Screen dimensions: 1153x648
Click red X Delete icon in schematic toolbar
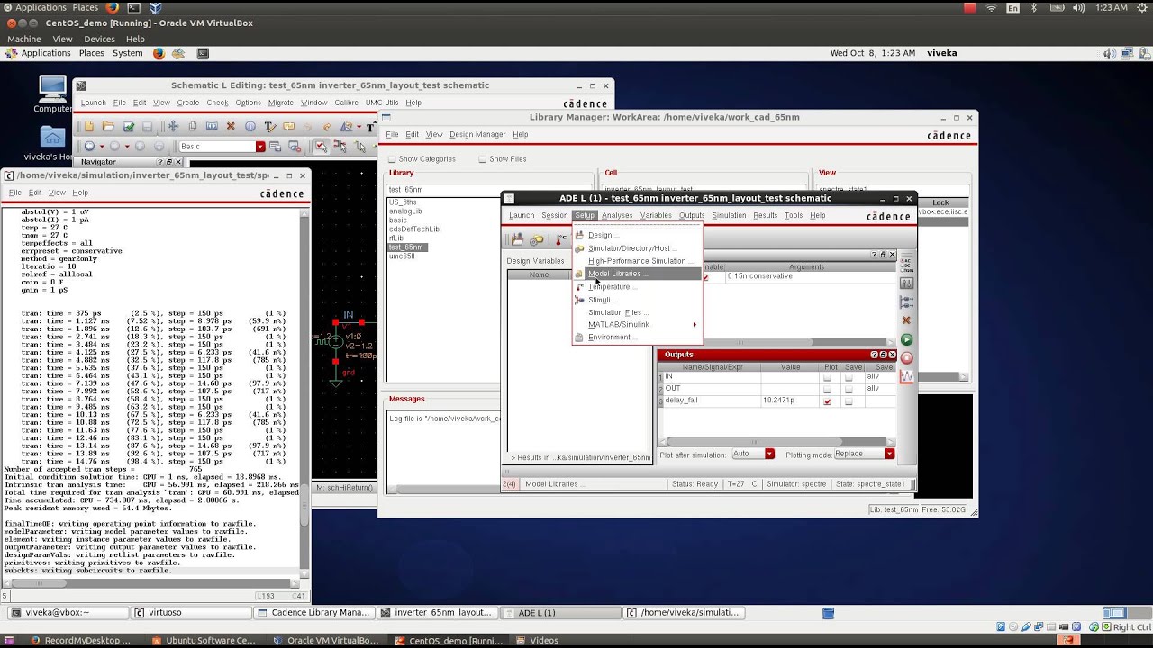tap(231, 127)
